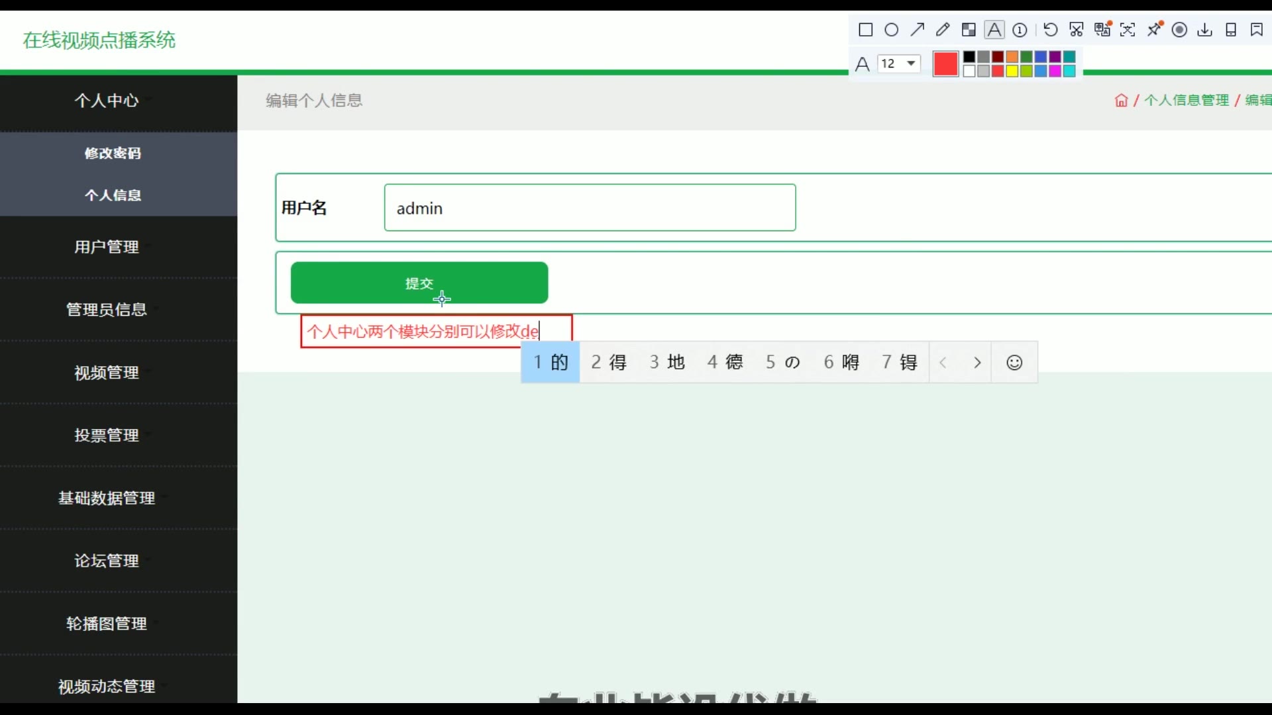The height and width of the screenshot is (715, 1272).
Task: Go to next IME candidate page
Action: click(977, 362)
